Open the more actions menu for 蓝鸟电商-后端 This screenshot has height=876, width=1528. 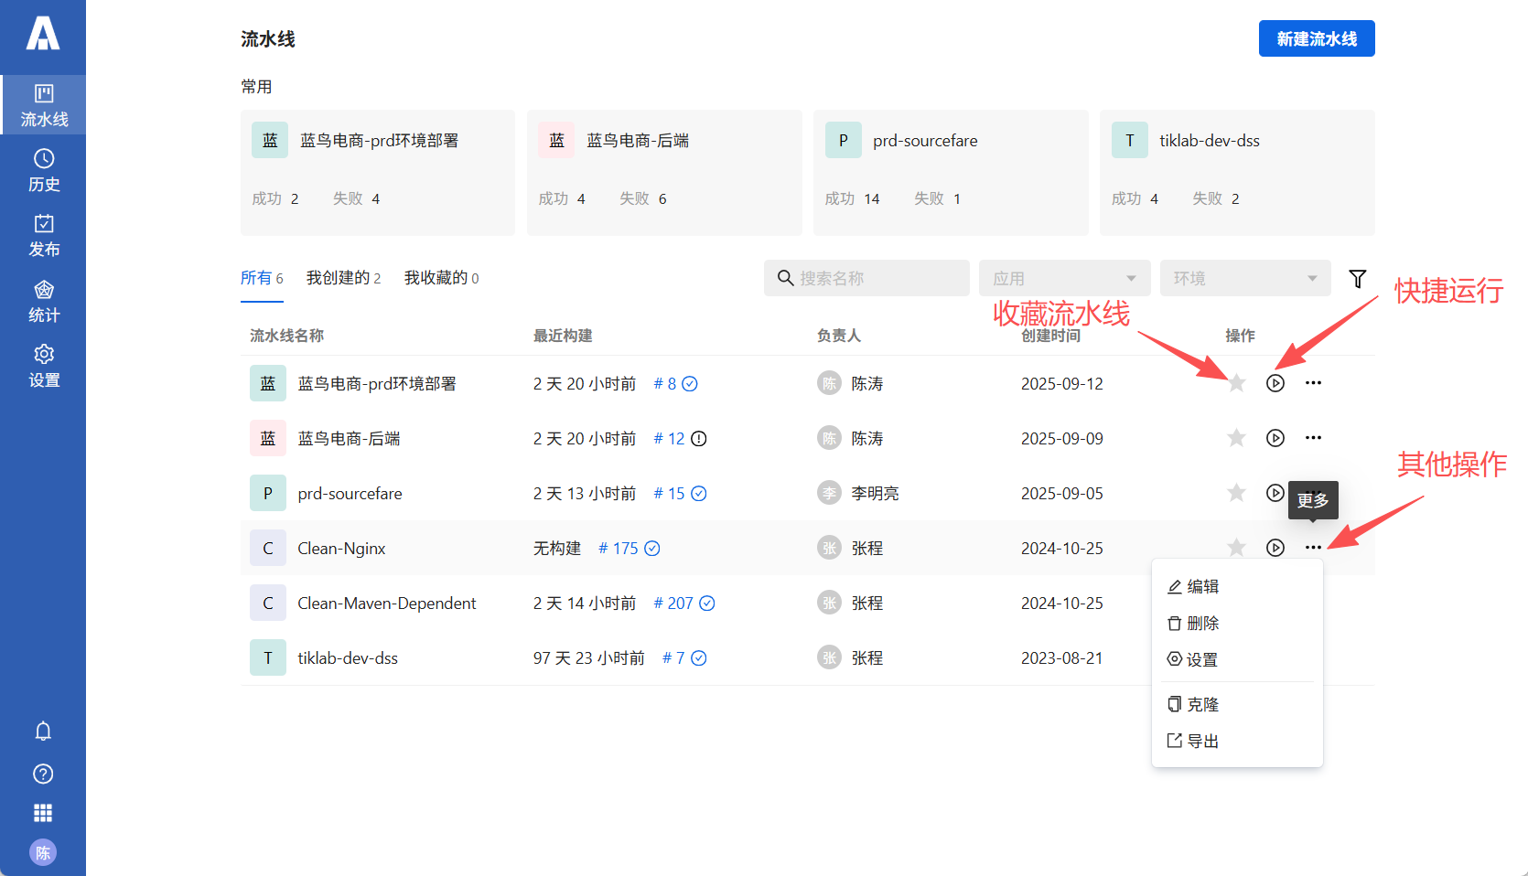pyautogui.click(x=1313, y=437)
